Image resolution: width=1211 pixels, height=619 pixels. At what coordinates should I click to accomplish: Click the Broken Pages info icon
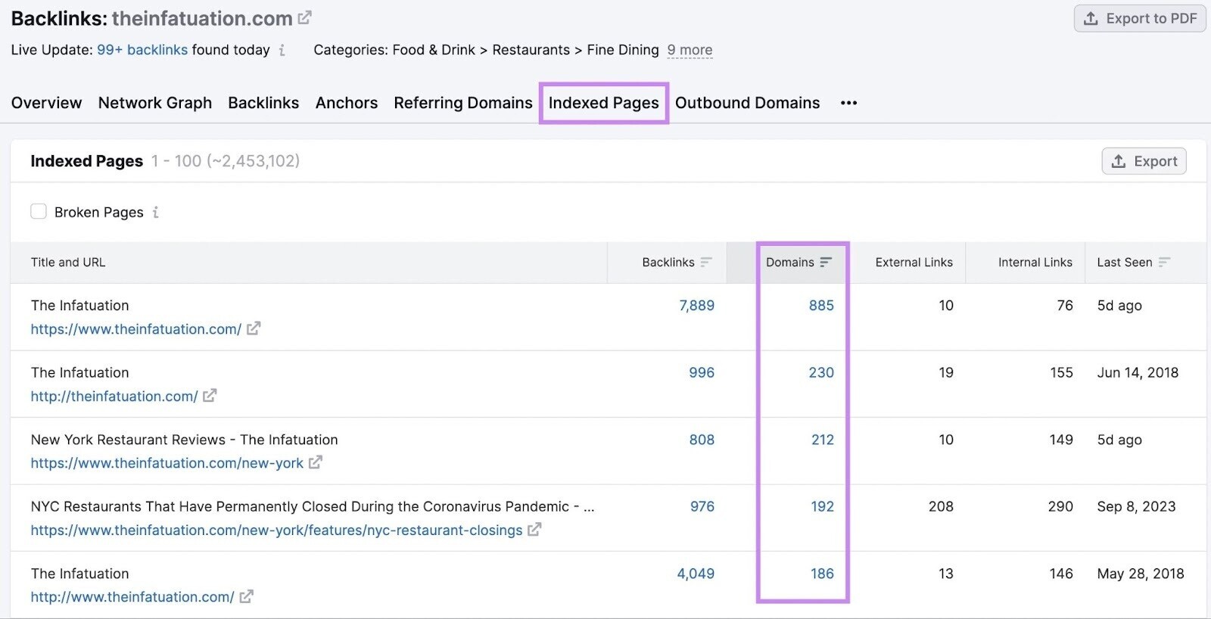coord(155,213)
